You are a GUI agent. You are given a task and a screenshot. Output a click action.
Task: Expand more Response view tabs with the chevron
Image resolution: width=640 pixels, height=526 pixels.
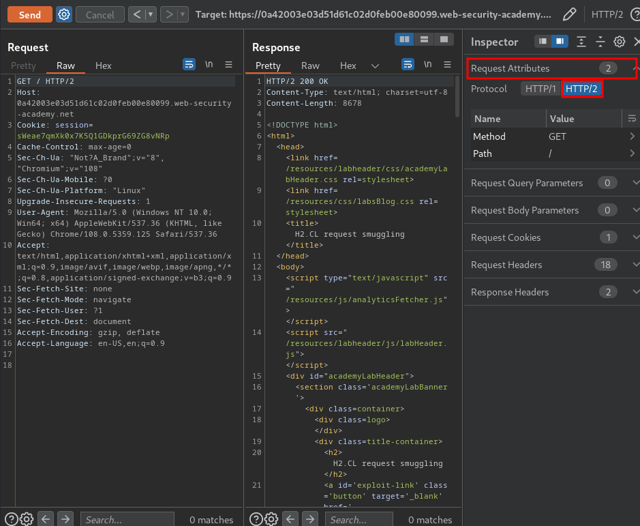(x=375, y=65)
